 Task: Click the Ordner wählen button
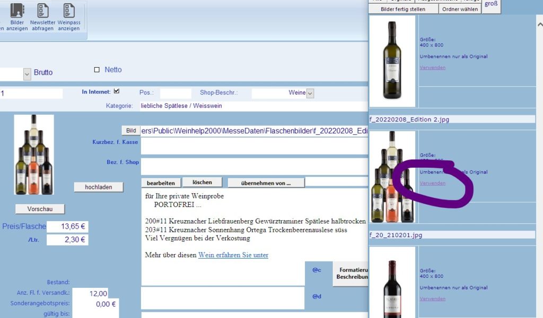pyautogui.click(x=460, y=9)
